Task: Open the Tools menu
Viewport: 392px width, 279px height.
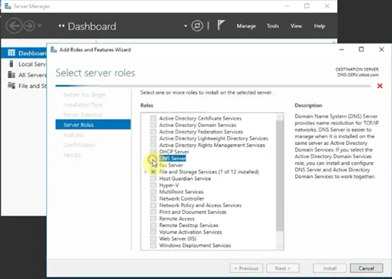Action: tap(273, 26)
